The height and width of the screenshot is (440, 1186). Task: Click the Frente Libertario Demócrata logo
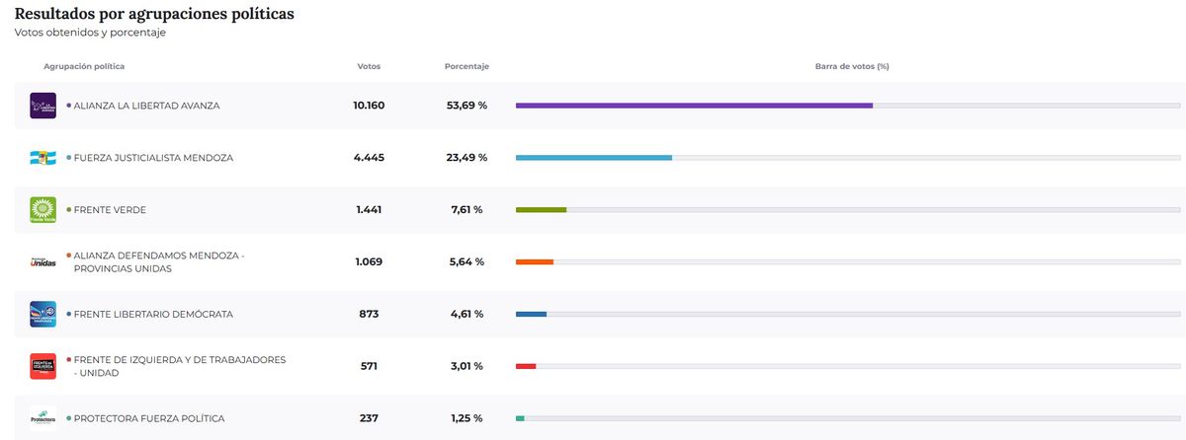coord(42,314)
